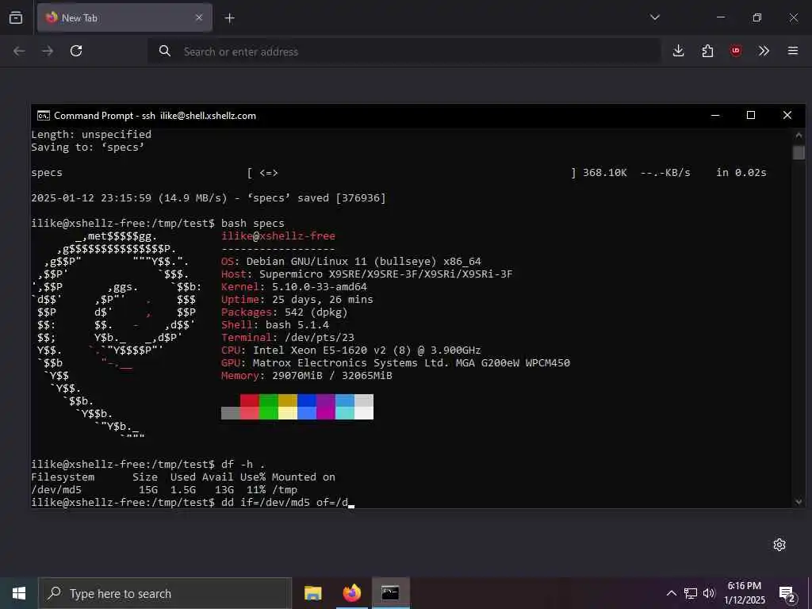Screen dimensions: 812x609
Task: Open the network status tray icon
Action: coord(691,593)
